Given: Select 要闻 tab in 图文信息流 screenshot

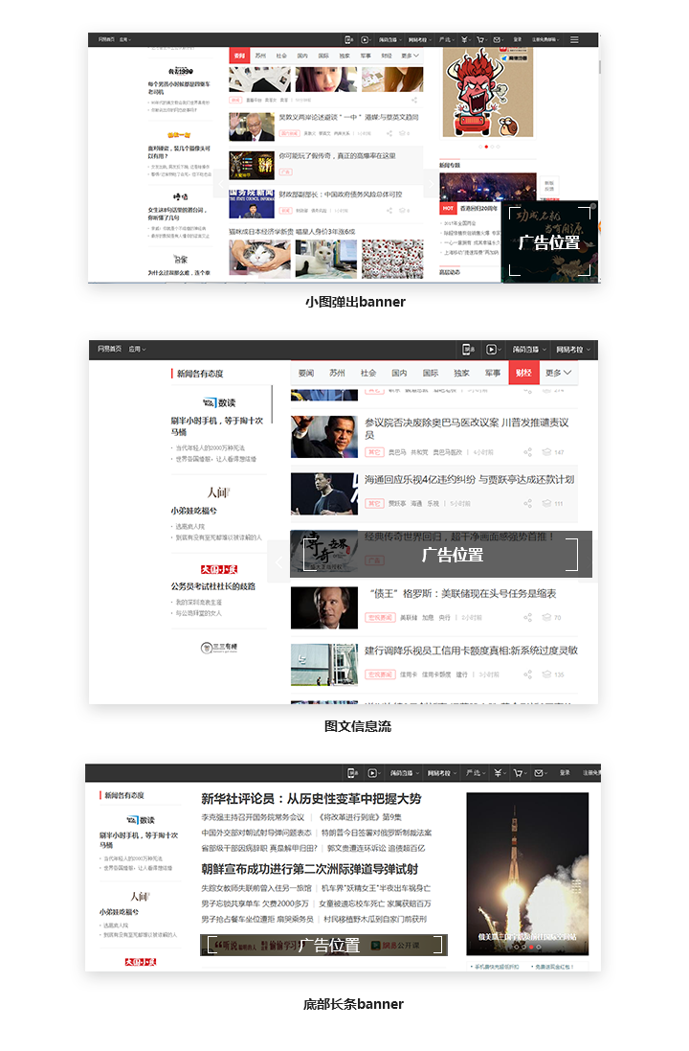Looking at the screenshot, I should (x=306, y=373).
